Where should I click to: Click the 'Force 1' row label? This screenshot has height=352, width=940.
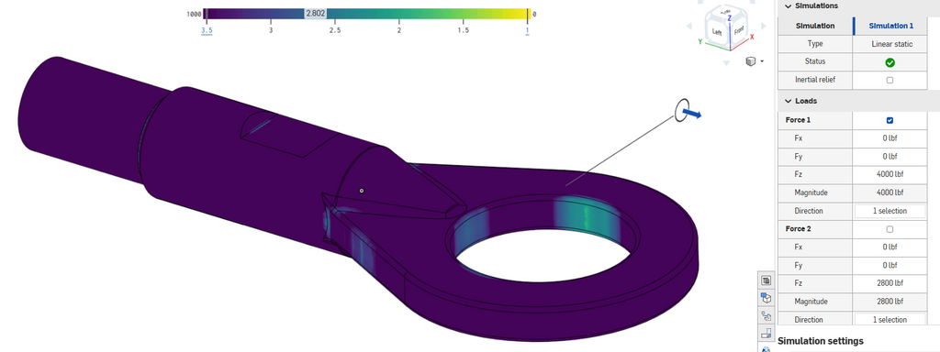click(798, 120)
